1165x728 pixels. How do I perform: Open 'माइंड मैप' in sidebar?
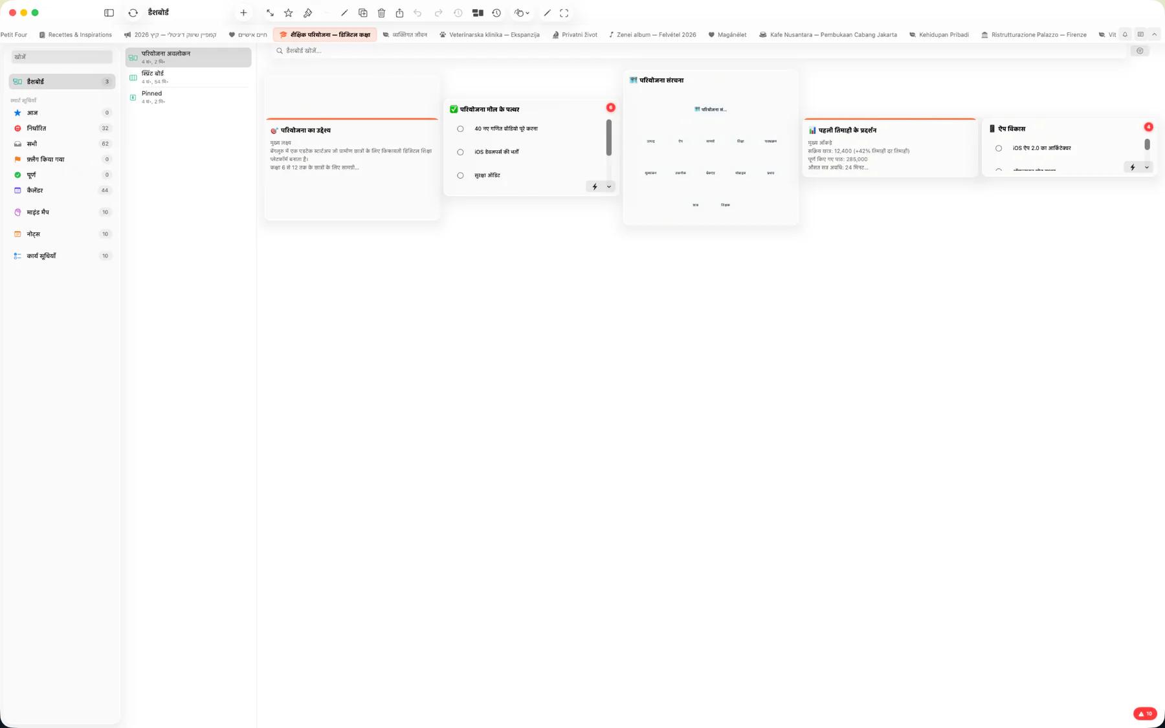(x=62, y=212)
